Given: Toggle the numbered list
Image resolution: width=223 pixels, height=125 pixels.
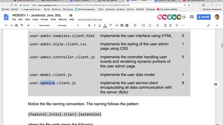Looking at the screenshot, I should point(150,25).
